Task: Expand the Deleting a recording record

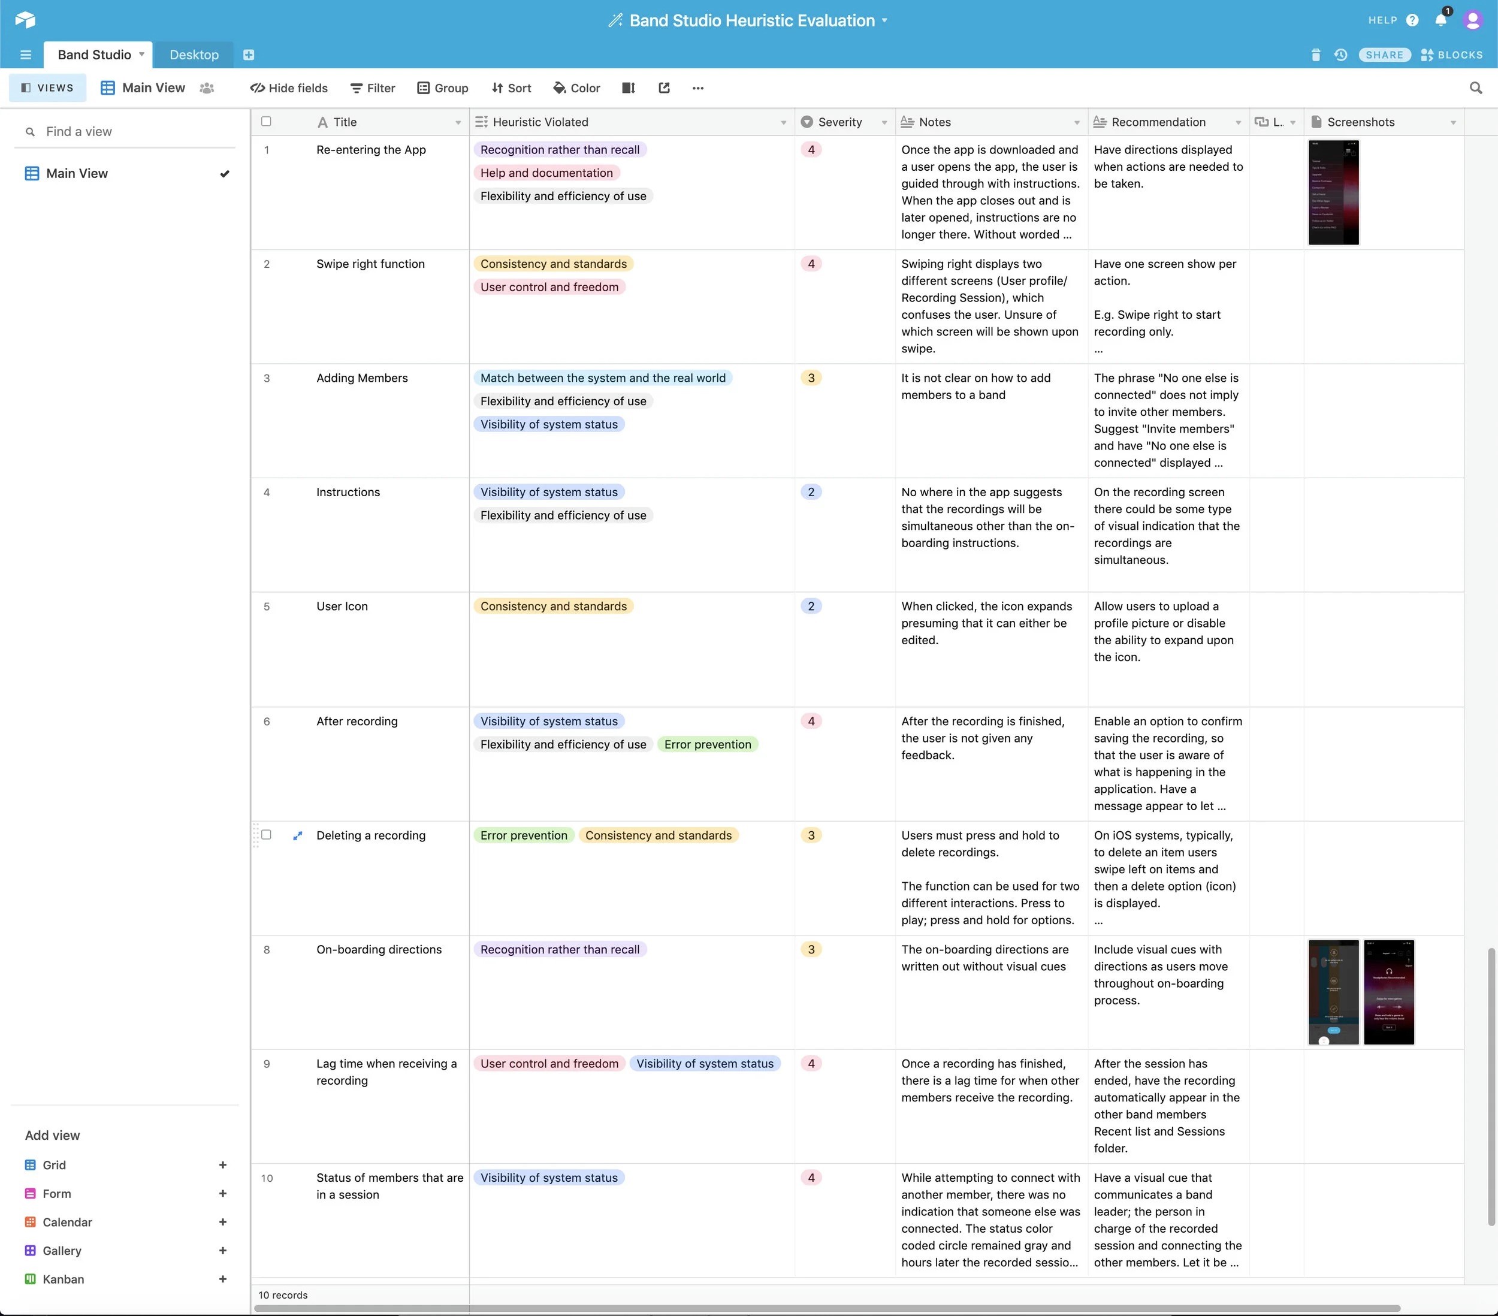Action: click(x=298, y=836)
